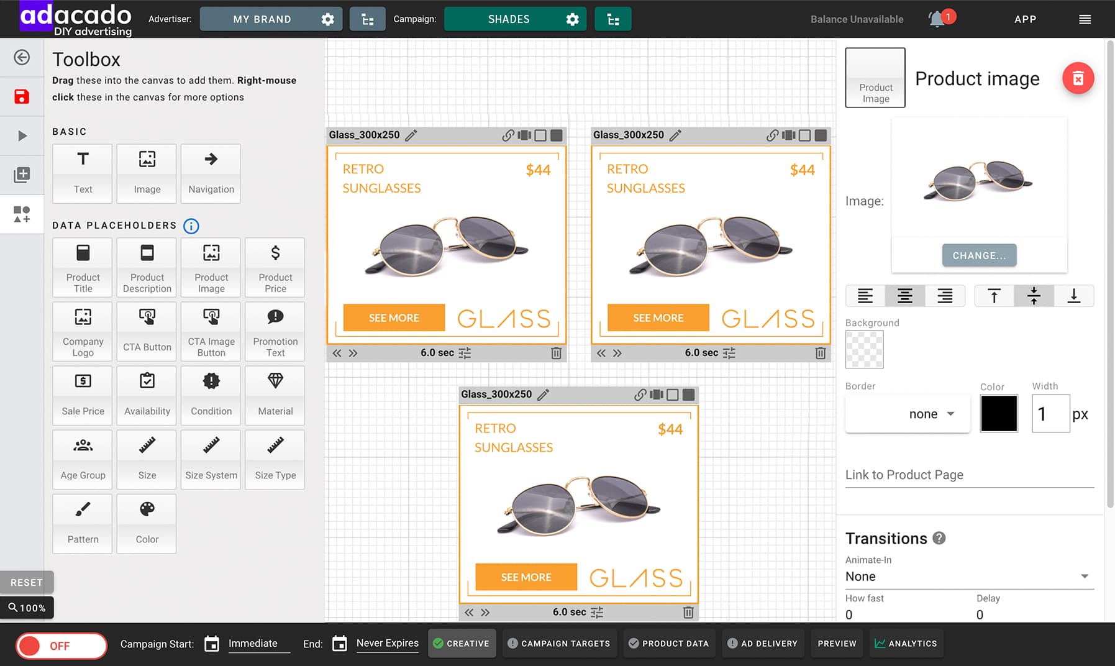Click the Promotion Text placeholder tile
The image size is (1115, 666).
[x=275, y=331]
